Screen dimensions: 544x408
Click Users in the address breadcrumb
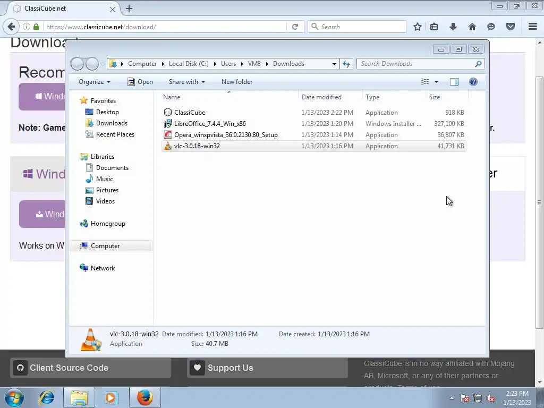[x=228, y=64]
